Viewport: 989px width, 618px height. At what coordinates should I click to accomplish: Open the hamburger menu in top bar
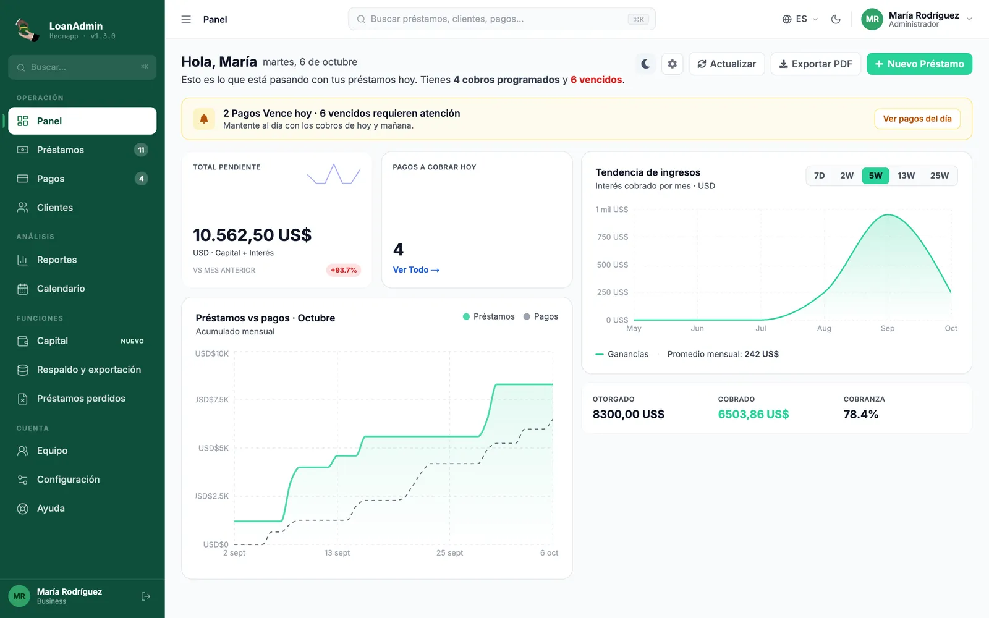[186, 19]
